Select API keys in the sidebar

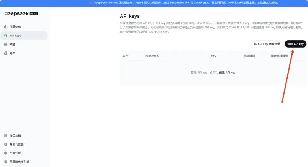coord(24,36)
